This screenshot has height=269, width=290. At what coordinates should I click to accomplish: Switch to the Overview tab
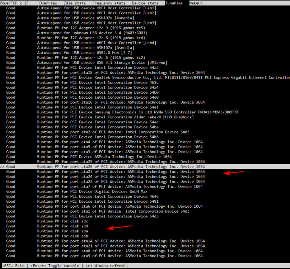point(48,3)
